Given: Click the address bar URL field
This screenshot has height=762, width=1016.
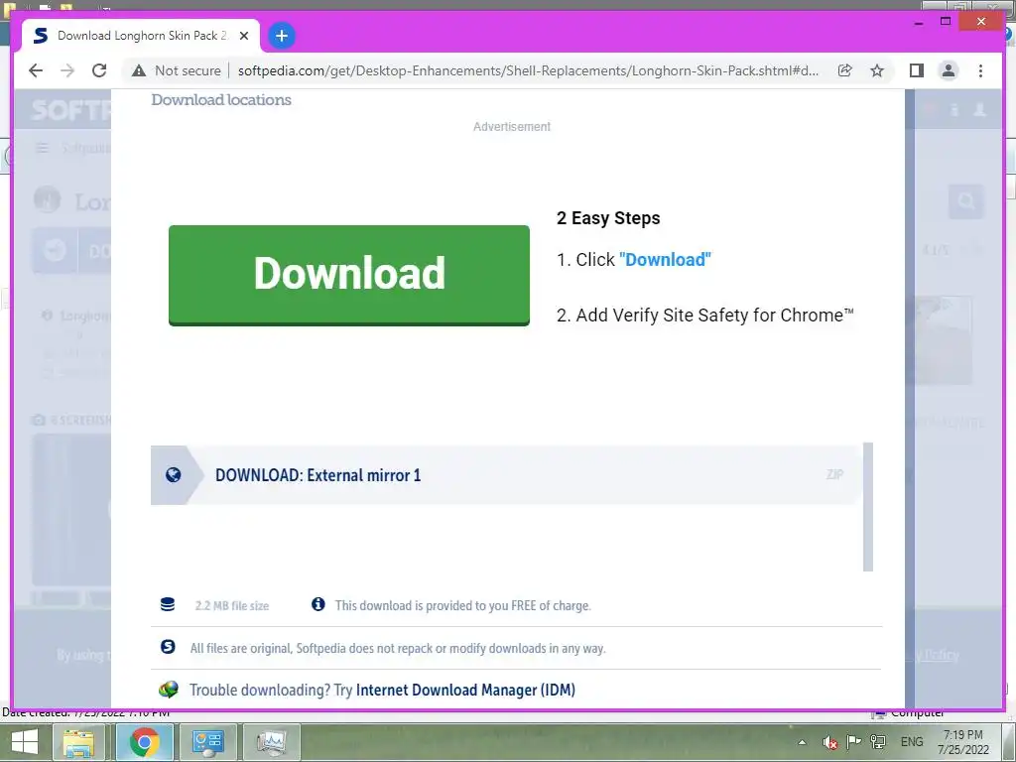Looking at the screenshot, I should [528, 70].
